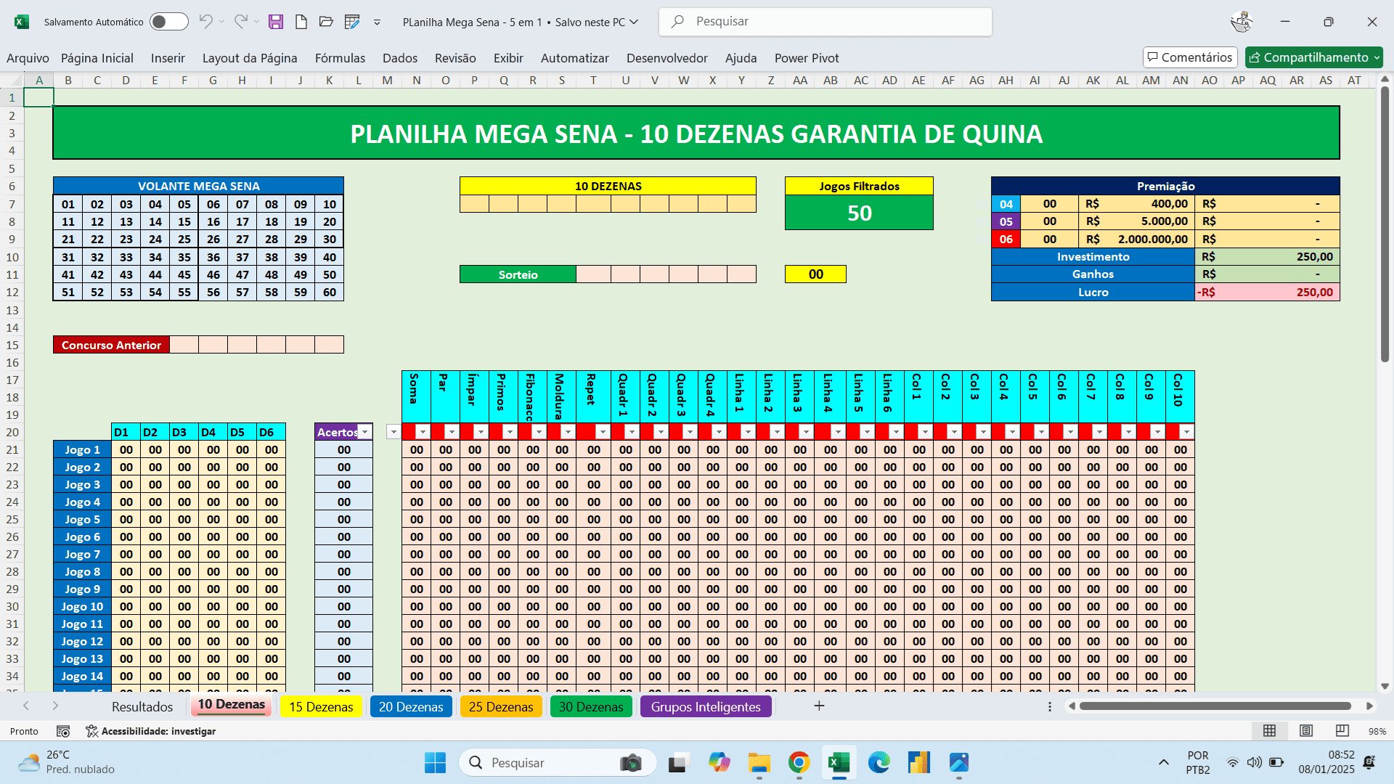
Task: Open the Copilot icon in taskbar
Action: pos(720,763)
